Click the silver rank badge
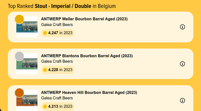The height and width of the screenshot is (111, 201). point(19,56)
